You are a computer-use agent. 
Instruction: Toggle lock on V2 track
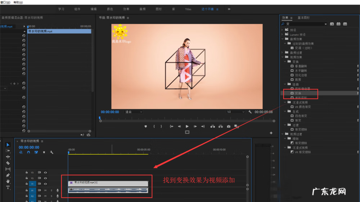[27, 178]
